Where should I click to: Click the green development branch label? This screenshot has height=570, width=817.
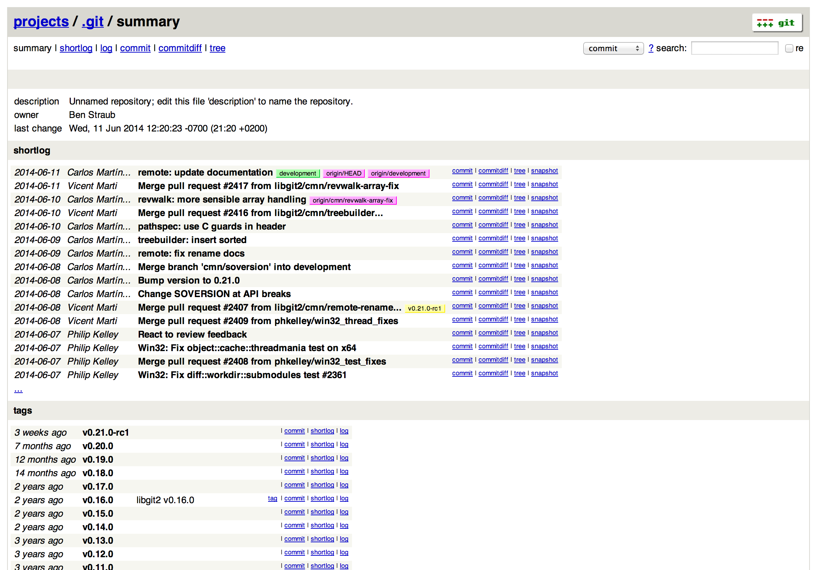coord(298,173)
